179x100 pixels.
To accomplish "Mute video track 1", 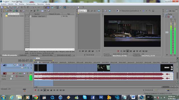I will 28,65.
